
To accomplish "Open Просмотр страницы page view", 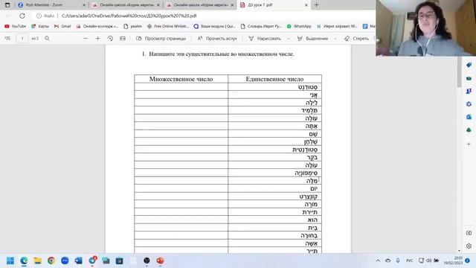I will (x=161, y=39).
